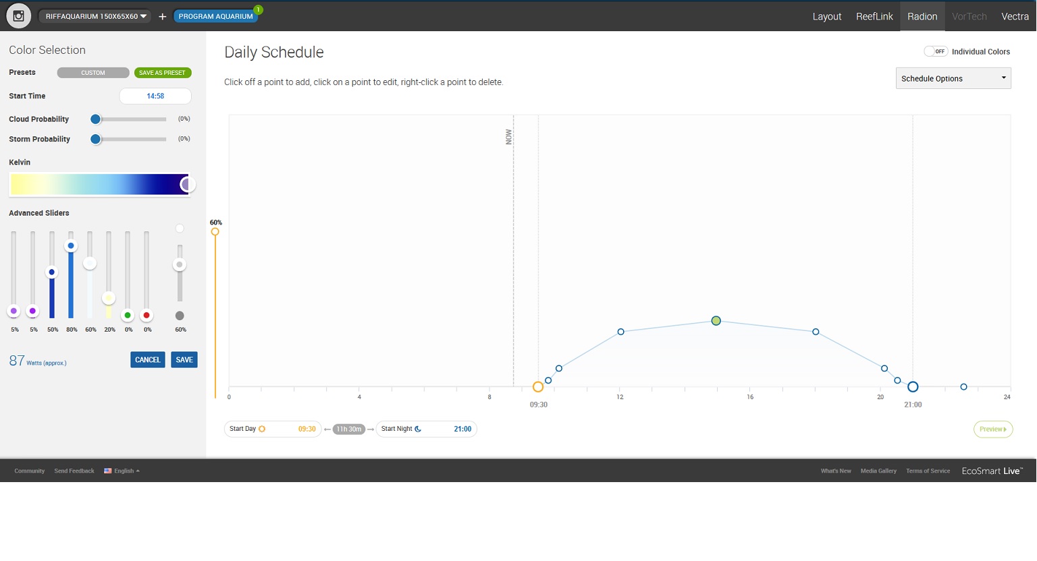Switch to the ReefLink tab
1037x561 pixels.
(874, 16)
